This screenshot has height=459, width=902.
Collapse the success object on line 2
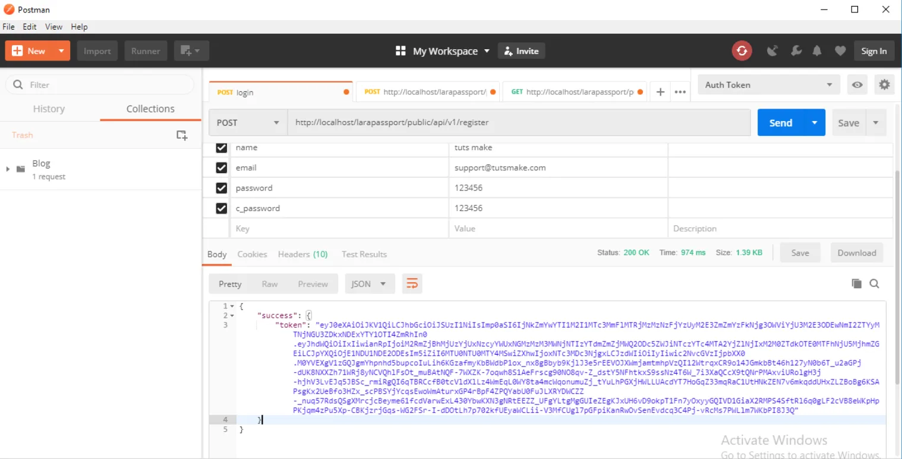[232, 315]
